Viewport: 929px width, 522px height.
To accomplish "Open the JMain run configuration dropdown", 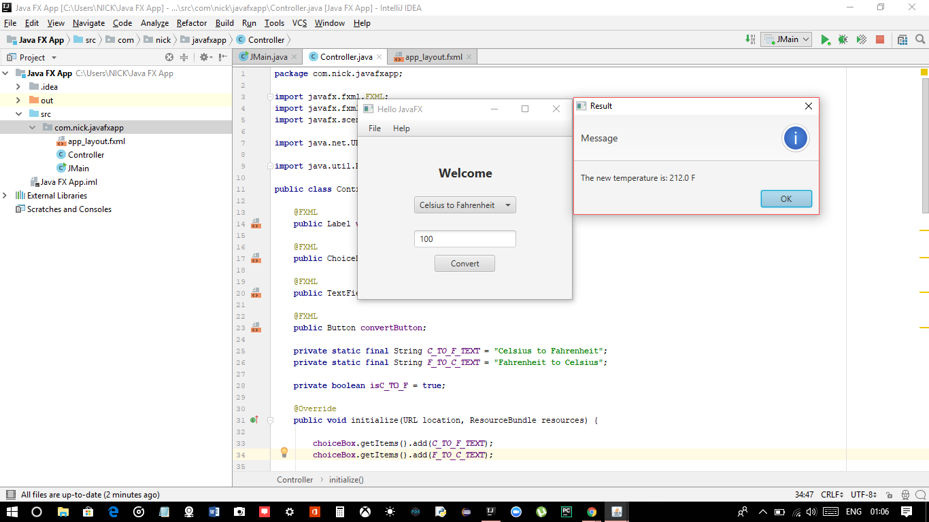I will pos(786,39).
